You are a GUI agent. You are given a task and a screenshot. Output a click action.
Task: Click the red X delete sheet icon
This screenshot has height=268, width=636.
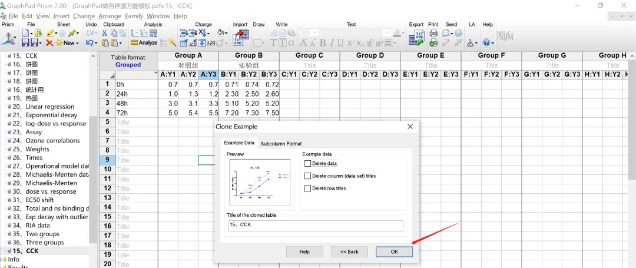pyautogui.click(x=49, y=42)
